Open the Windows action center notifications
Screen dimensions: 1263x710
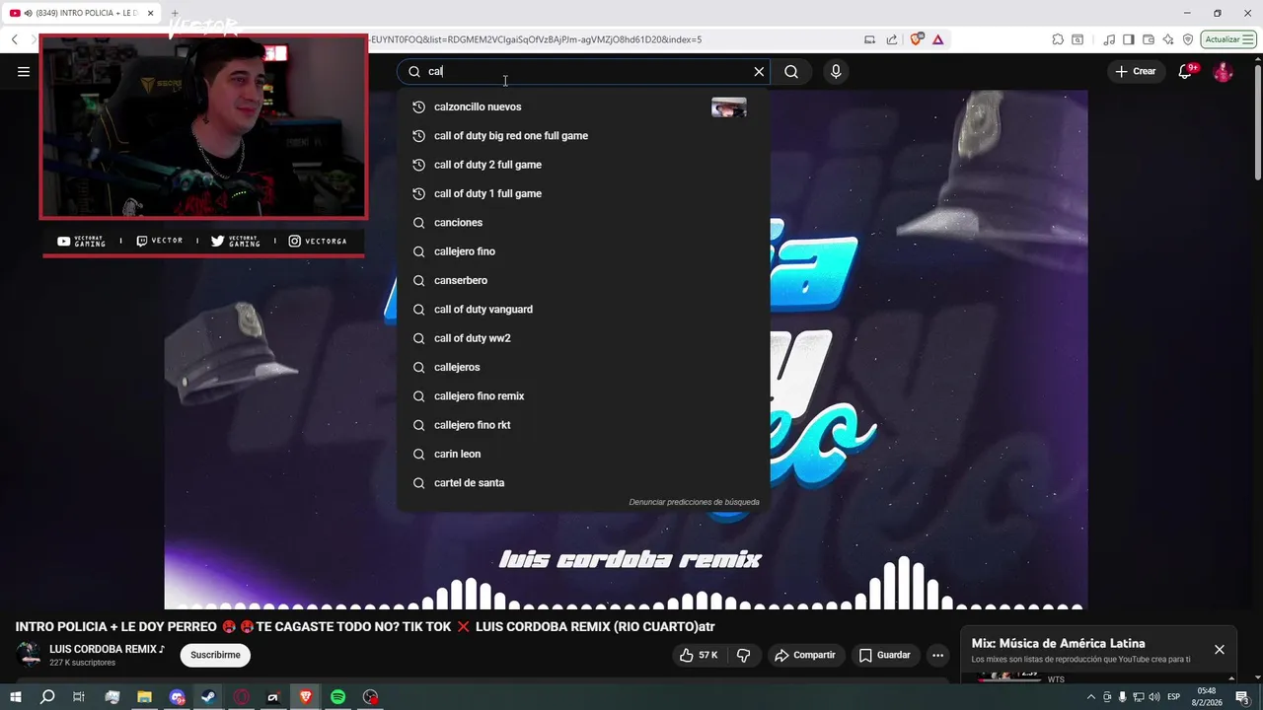click(x=1242, y=697)
